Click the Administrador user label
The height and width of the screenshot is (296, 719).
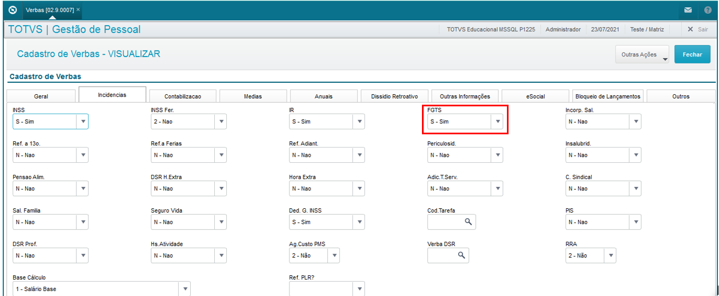coord(563,30)
